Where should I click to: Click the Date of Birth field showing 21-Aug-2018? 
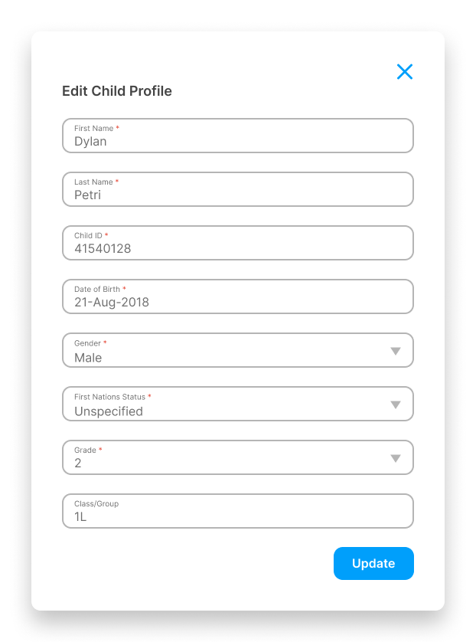(237, 296)
